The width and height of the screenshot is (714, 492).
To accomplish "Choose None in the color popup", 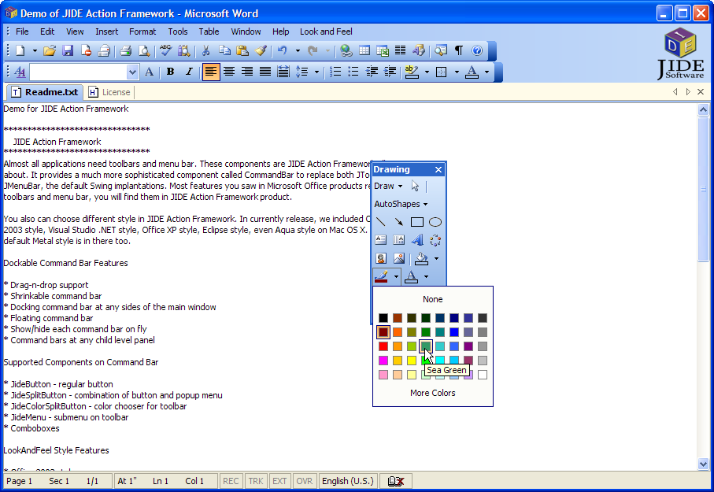I will point(433,299).
